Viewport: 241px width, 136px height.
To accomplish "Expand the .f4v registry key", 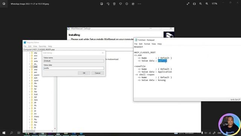I will click(x=29, y=83).
